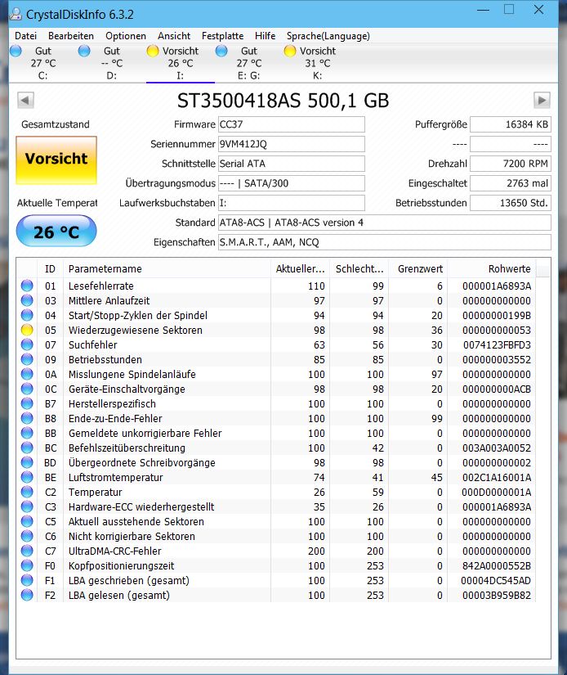Click the Laufwerksbuchstaben field I:
Screen dimensions: 567x675
click(x=292, y=203)
